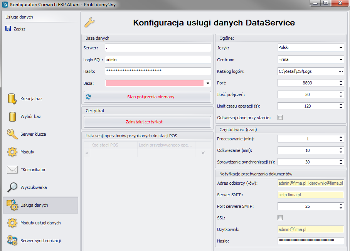Click the connection refresh arrows icon
This screenshot has height=251, width=350.
(x=88, y=97)
